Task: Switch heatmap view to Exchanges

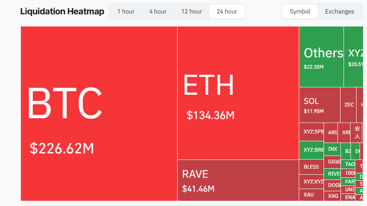Action: point(339,11)
